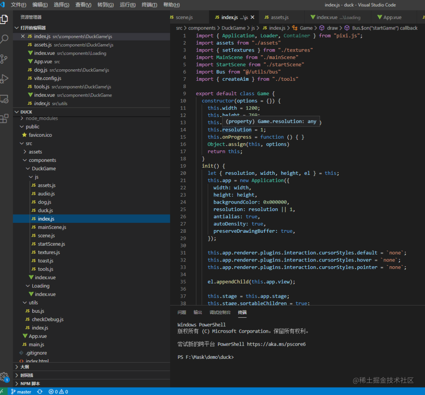Click the errors and warnings status indicator

pyautogui.click(x=58, y=391)
